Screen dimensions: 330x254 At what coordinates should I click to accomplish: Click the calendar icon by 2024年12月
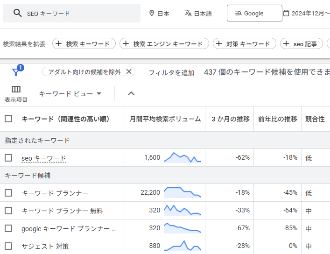point(286,13)
